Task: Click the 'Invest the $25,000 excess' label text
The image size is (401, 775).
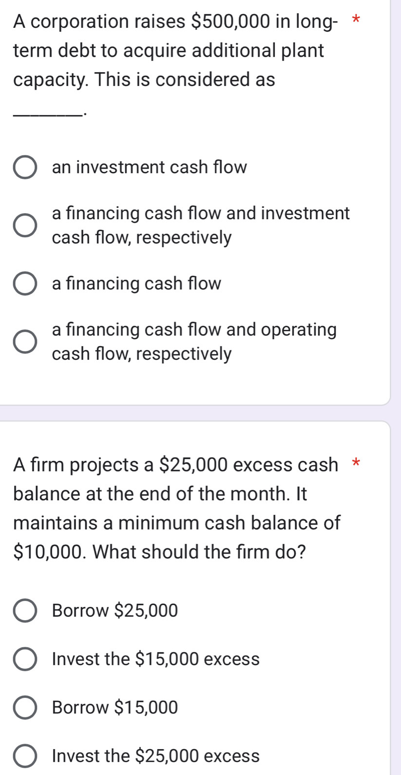Action: (x=155, y=756)
